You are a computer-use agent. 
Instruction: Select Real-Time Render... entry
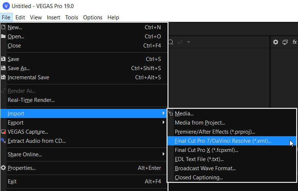(84, 100)
